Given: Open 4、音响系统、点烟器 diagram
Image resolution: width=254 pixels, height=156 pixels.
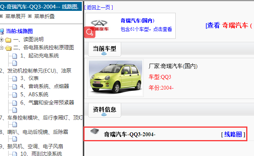Looking at the screenshot, I should [45, 86].
